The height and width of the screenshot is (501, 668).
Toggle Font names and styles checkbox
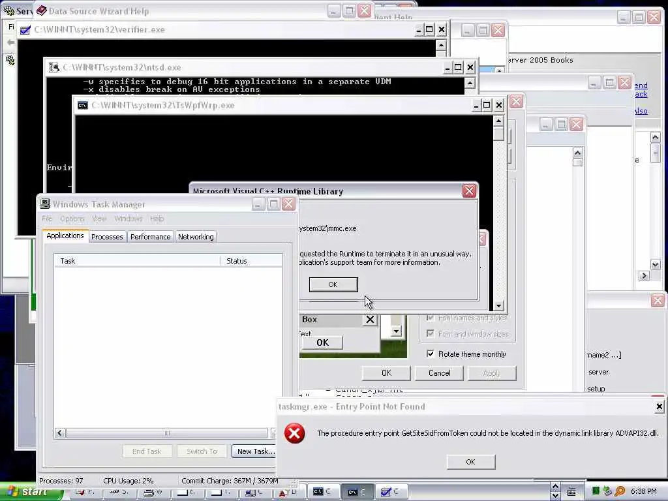[x=431, y=318]
